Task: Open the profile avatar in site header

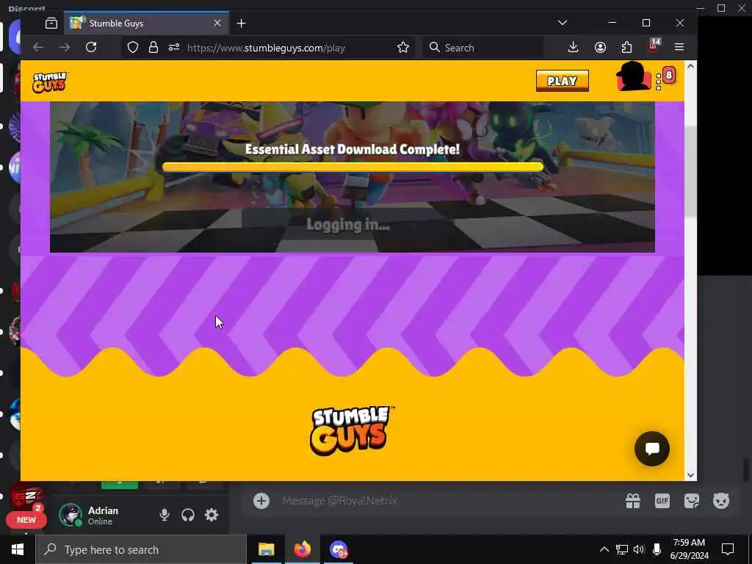Action: 634,76
